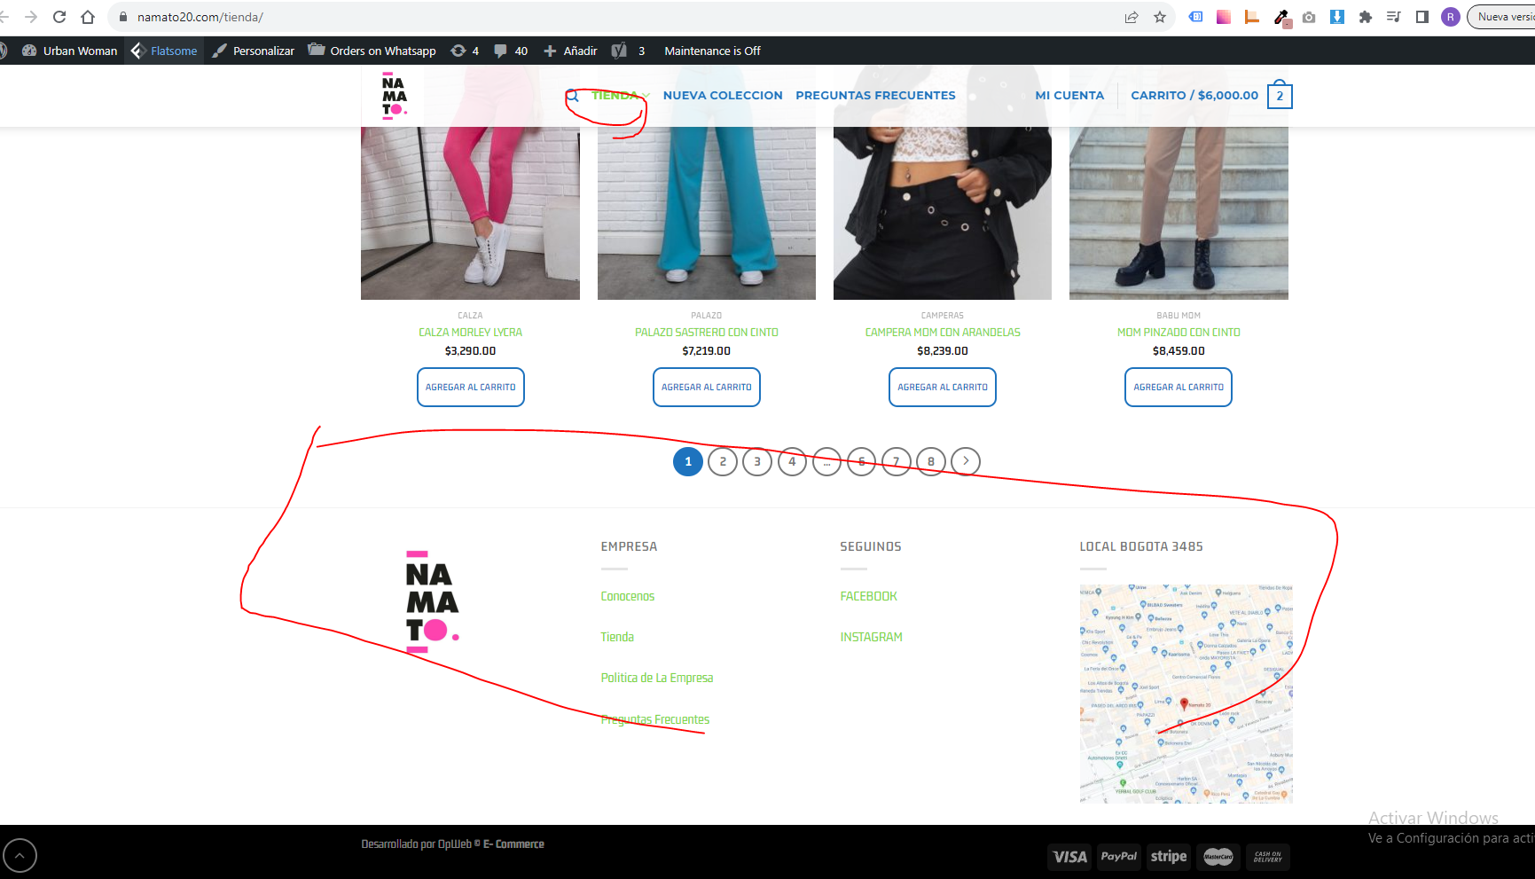Go to pagination page 6
Screen dimensions: 1535x879
point(862,461)
